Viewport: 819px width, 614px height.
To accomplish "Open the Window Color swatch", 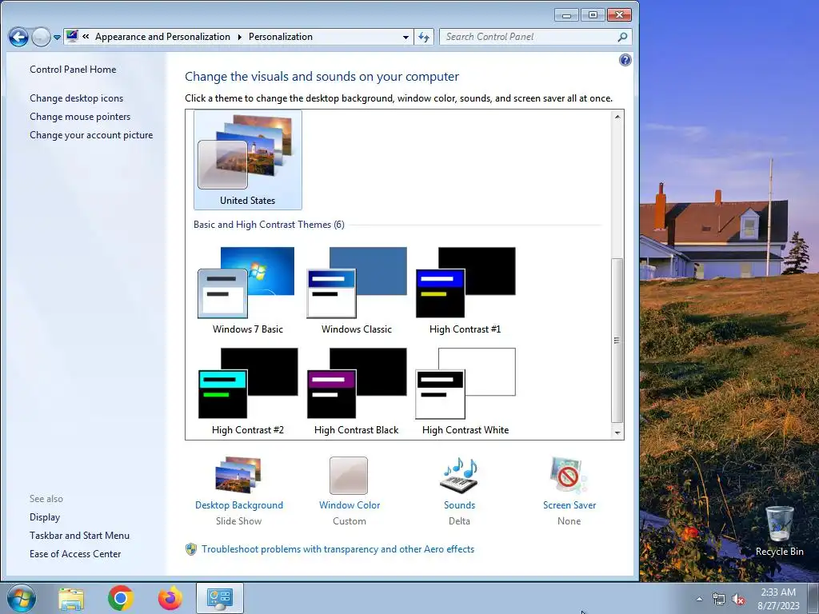I will tap(349, 475).
